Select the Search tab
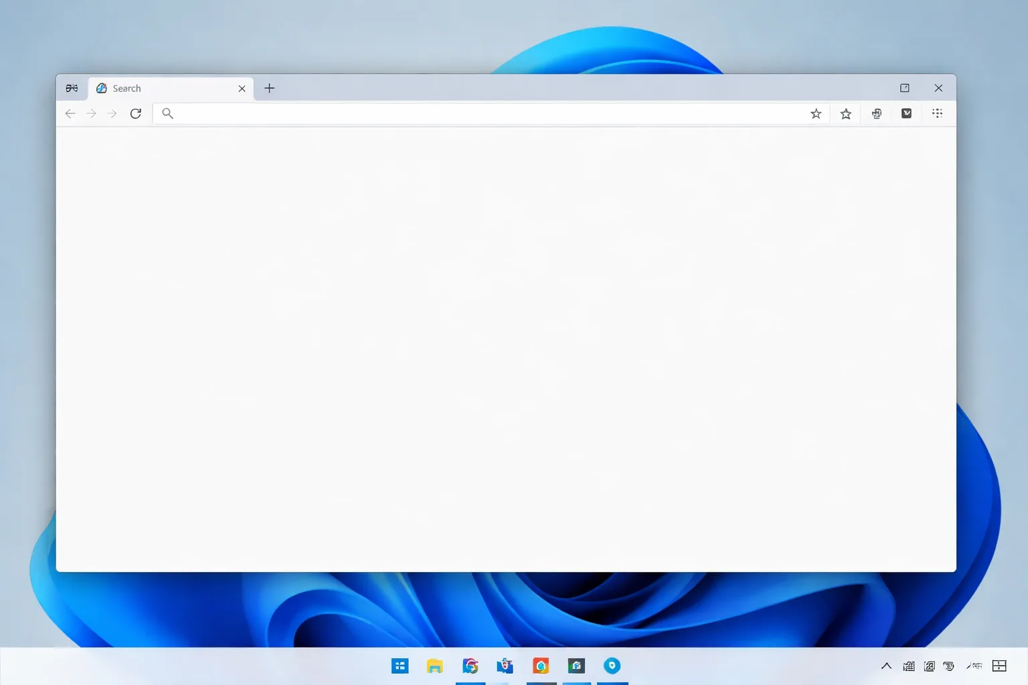Image resolution: width=1028 pixels, height=685 pixels. point(171,88)
